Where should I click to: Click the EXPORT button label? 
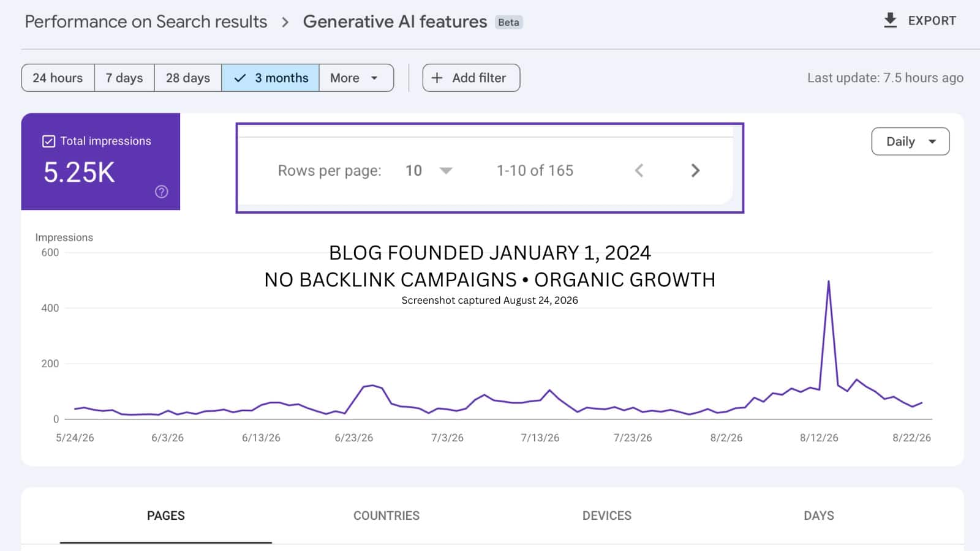tap(932, 21)
